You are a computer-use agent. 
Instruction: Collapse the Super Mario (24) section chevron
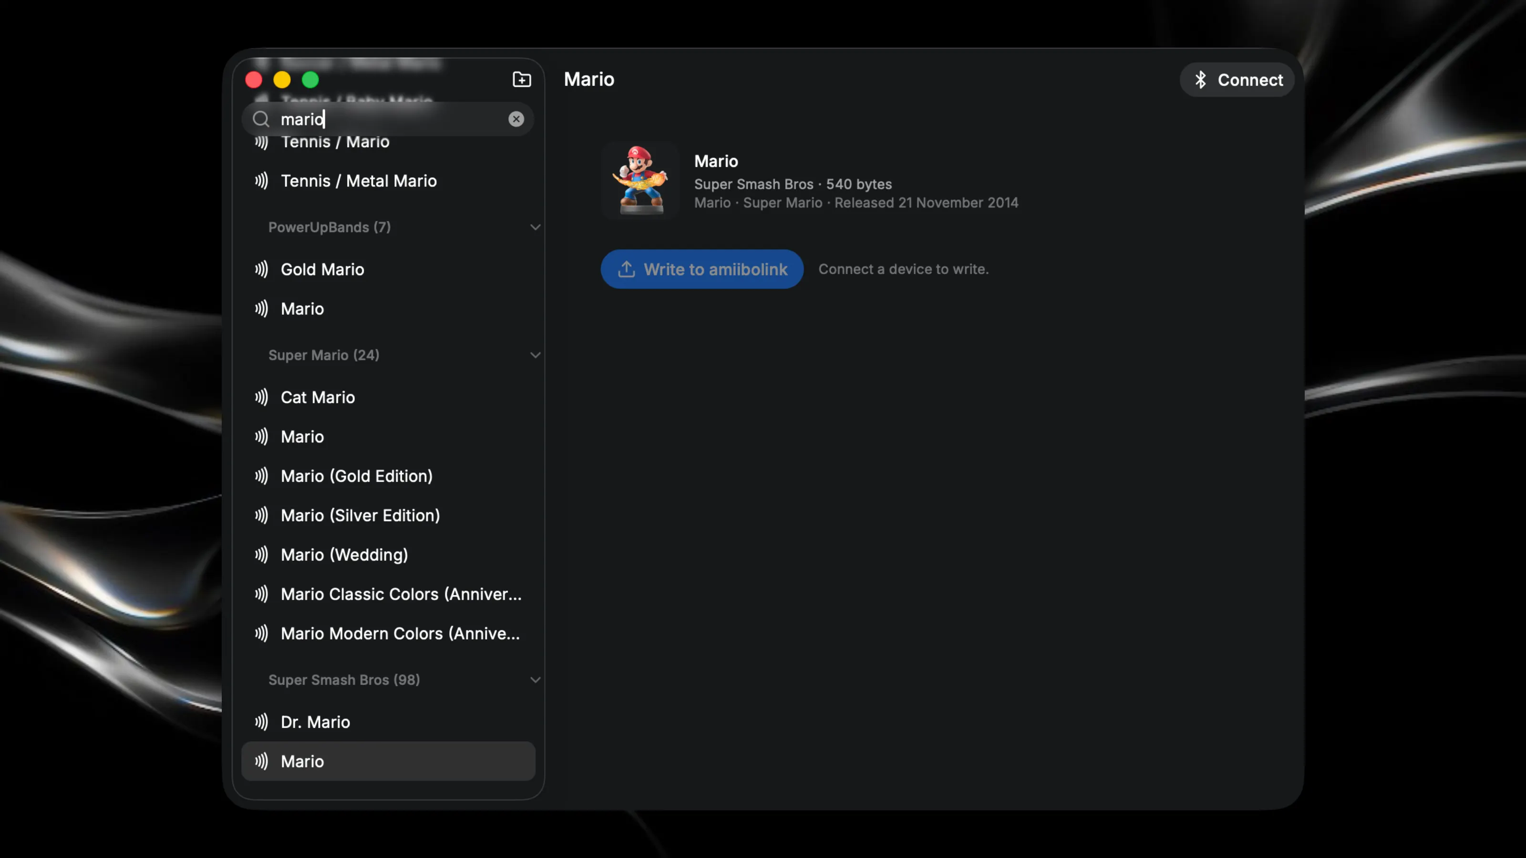point(535,355)
